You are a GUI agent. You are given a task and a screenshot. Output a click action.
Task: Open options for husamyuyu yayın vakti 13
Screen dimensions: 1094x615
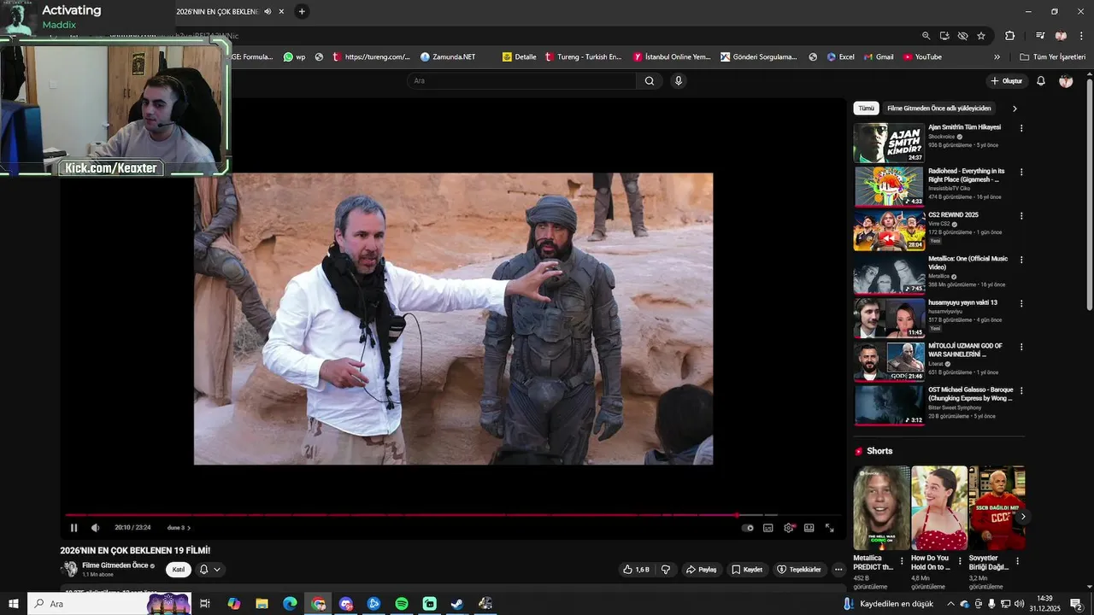pyautogui.click(x=1021, y=303)
